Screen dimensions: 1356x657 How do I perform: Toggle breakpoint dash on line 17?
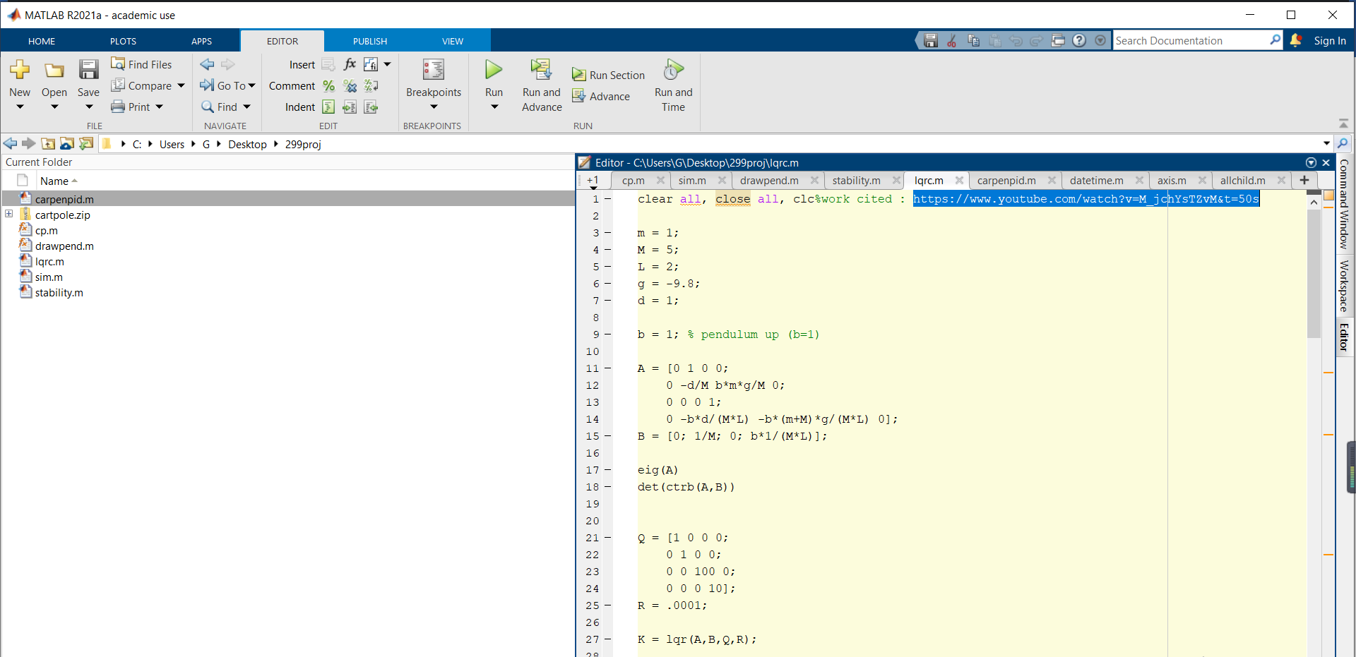[607, 470]
